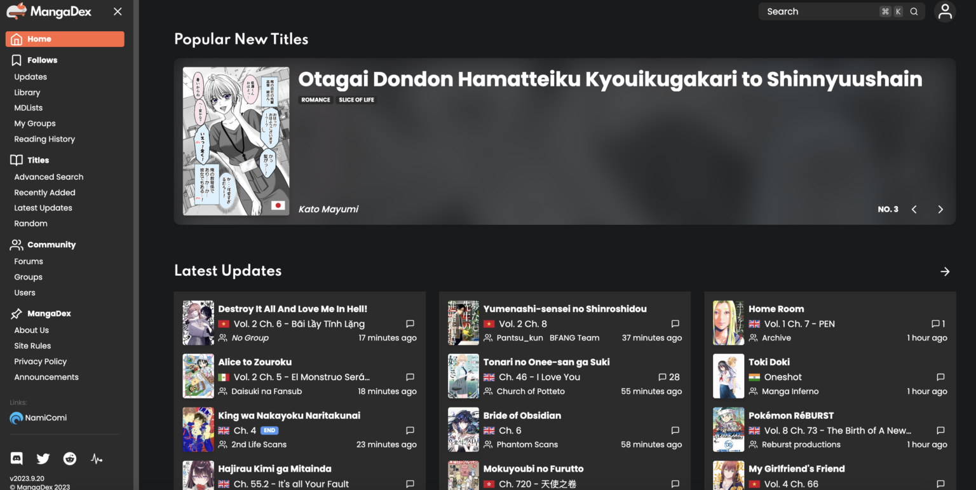Image resolution: width=976 pixels, height=490 pixels.
Task: Collapse the sidebar with the X
Action: coord(117,11)
